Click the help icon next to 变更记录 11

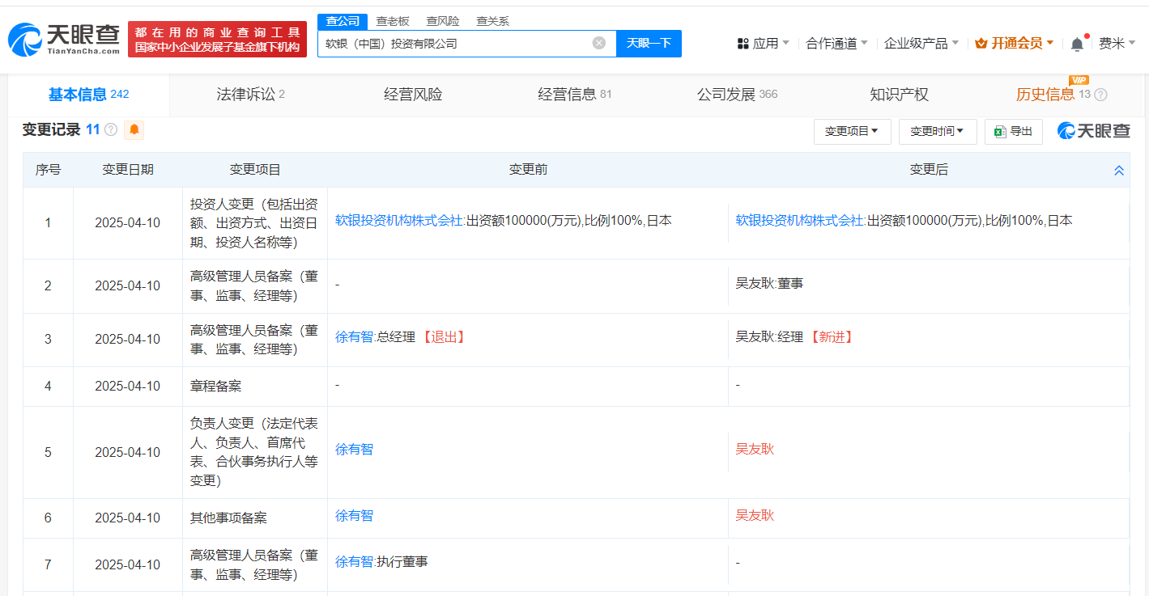[x=111, y=129]
